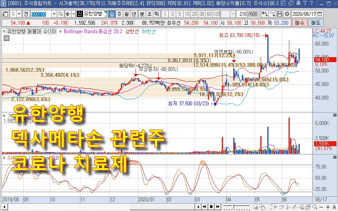Select yearly 년 chart period
The width and height of the screenshot is (338, 211).
[134, 14]
